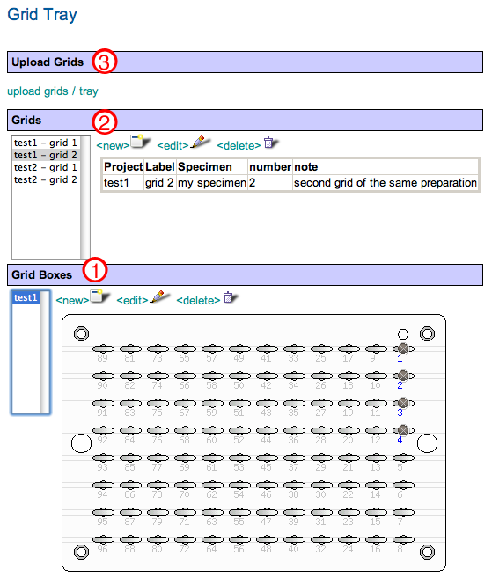Click the <edit> link under Grid Boxes
This screenshot has width=492, height=578.
[132, 300]
